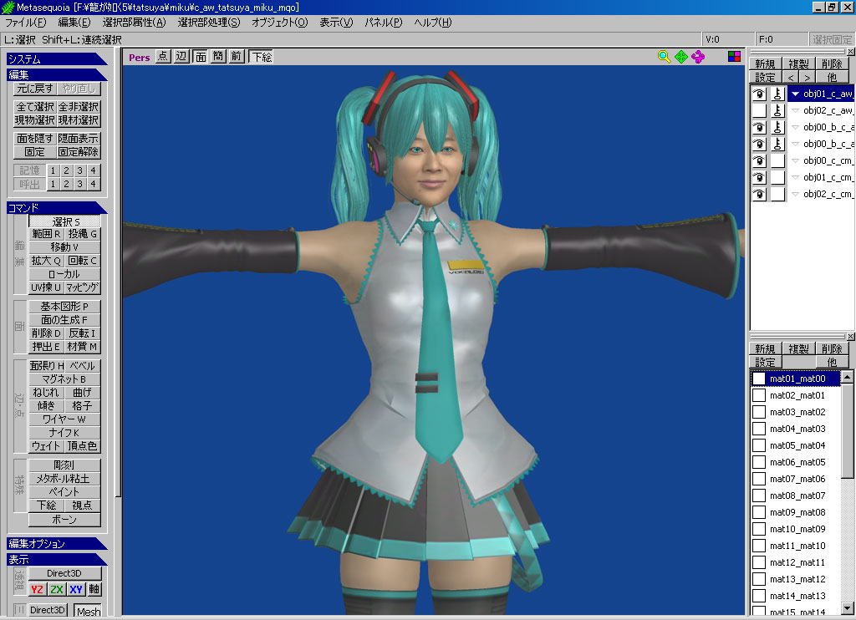The image size is (856, 620).
Task: Select the obj01_c_cm object name
Action: tap(828, 177)
